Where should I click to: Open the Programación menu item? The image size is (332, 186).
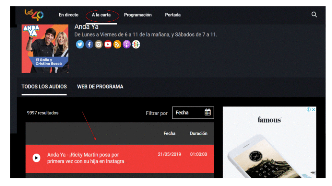tap(138, 15)
